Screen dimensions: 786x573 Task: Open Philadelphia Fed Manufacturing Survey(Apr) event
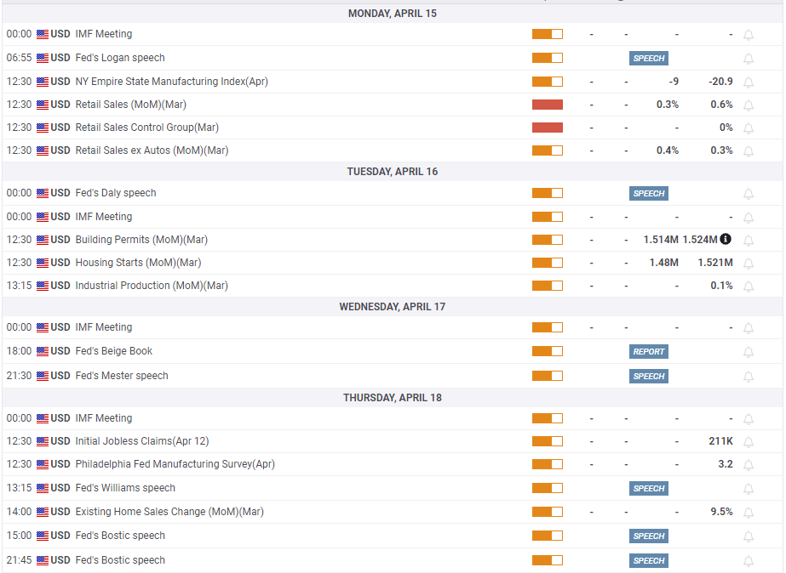click(x=175, y=464)
